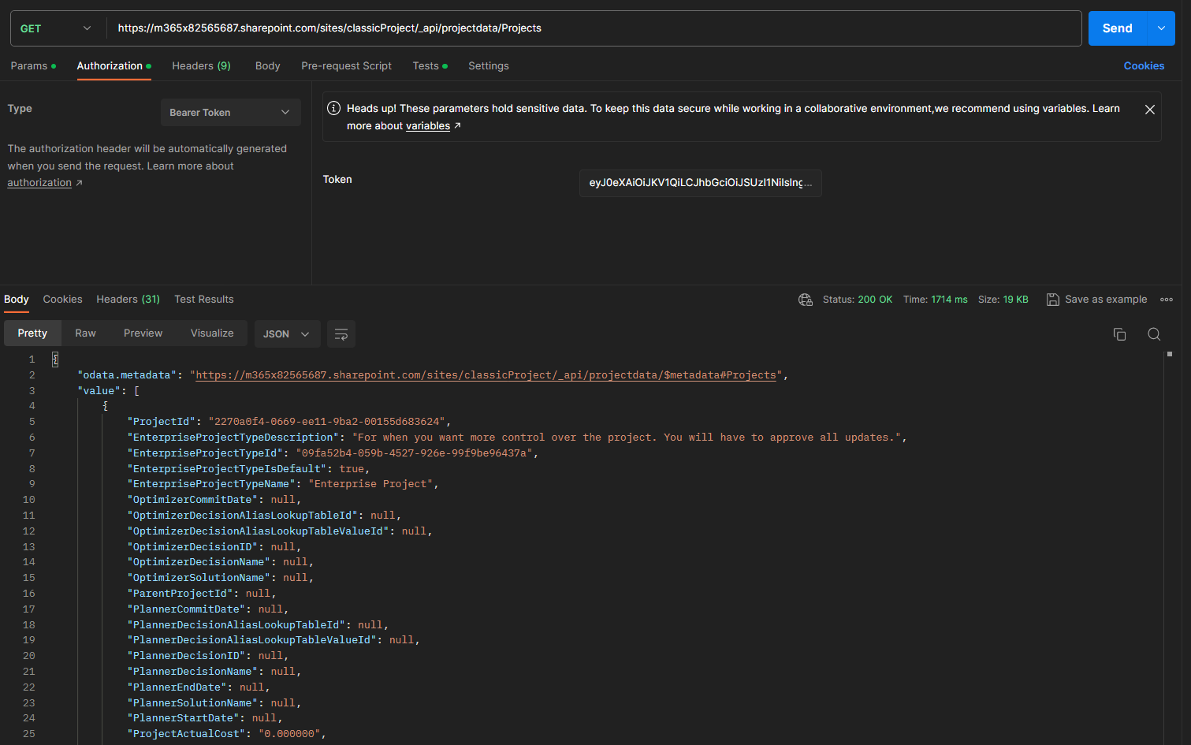Open more response actions menu
Viewport: 1191px width, 745px height.
tap(1167, 299)
